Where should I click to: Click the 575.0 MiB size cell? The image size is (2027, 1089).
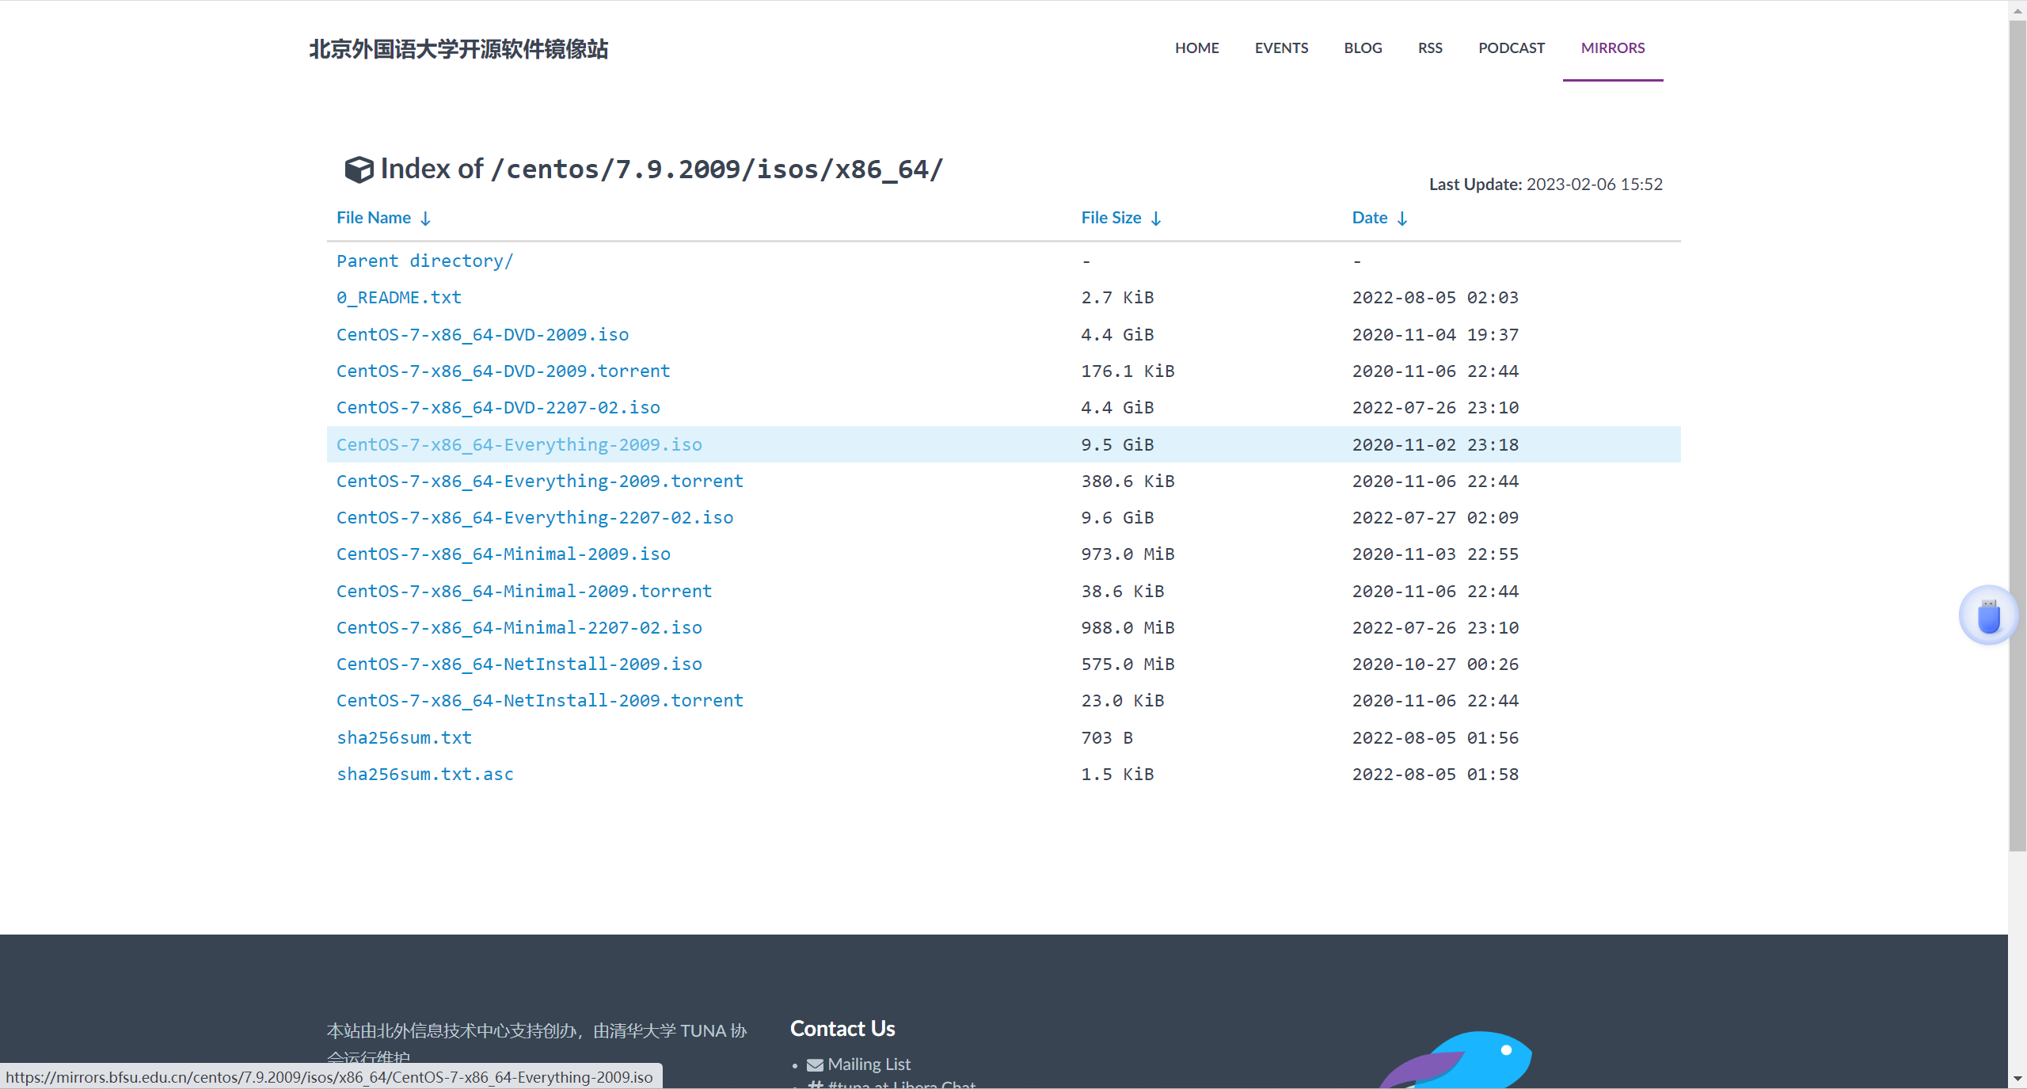(x=1128, y=664)
